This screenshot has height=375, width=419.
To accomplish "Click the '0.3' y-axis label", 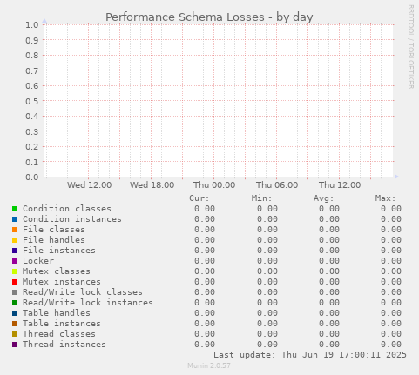I will pyautogui.click(x=32, y=131).
